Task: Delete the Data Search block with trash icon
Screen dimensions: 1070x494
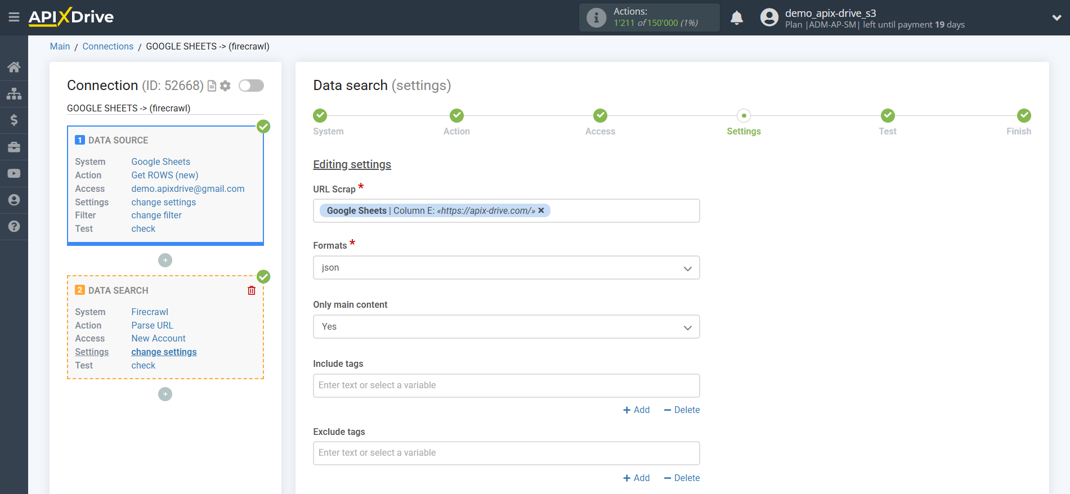Action: (252, 290)
